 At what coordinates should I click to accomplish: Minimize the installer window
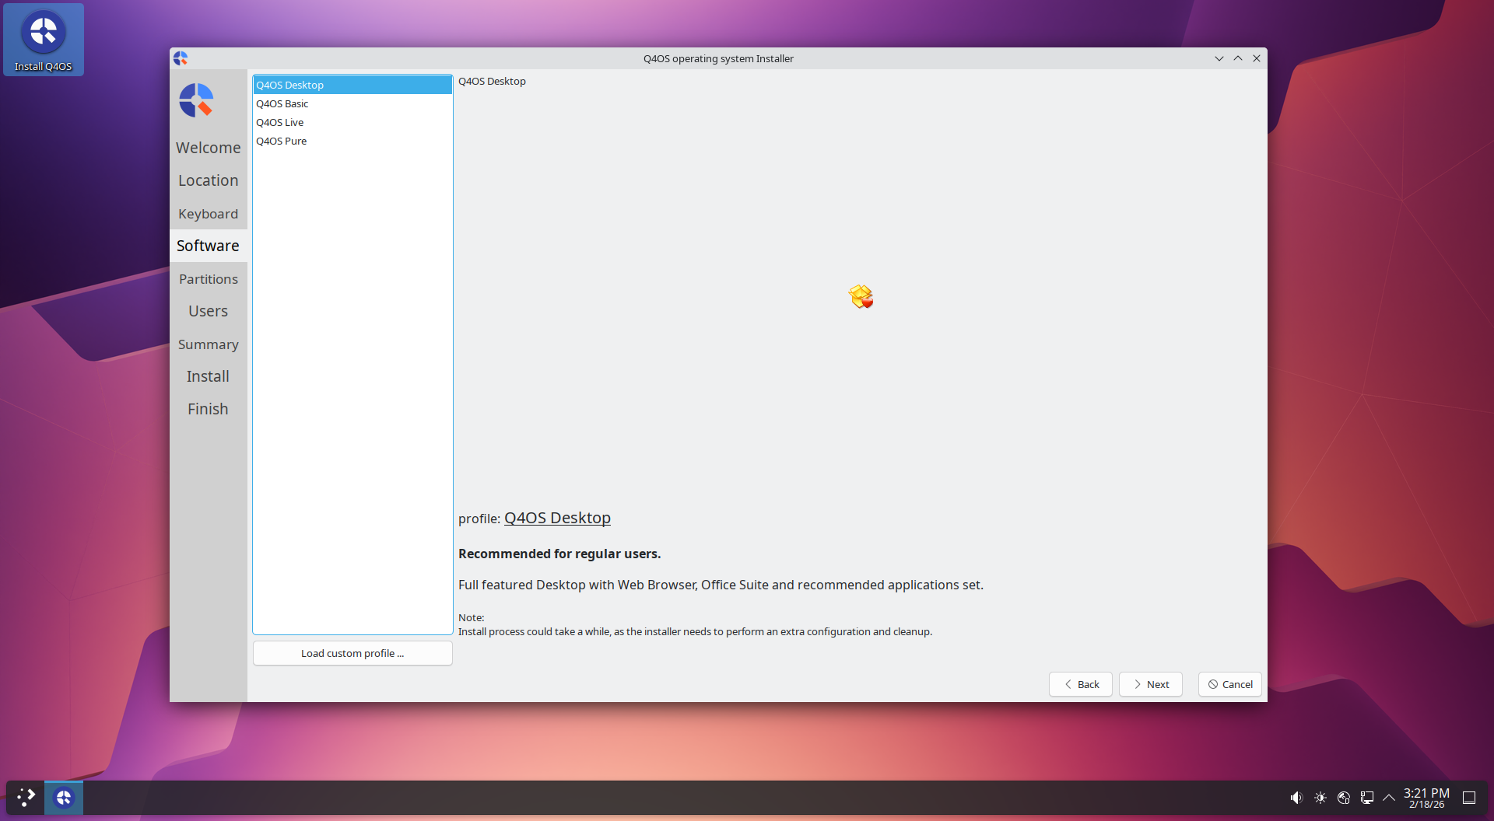tap(1219, 58)
